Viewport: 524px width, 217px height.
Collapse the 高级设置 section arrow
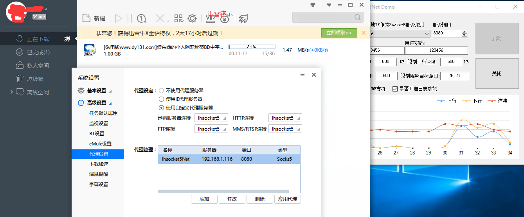click(x=110, y=103)
